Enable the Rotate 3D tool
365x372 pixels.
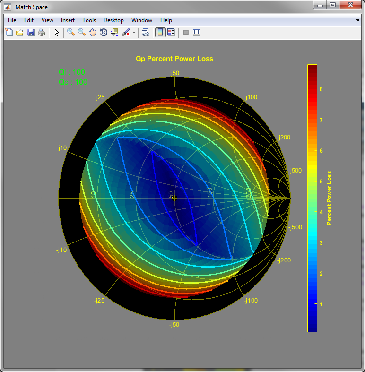104,32
